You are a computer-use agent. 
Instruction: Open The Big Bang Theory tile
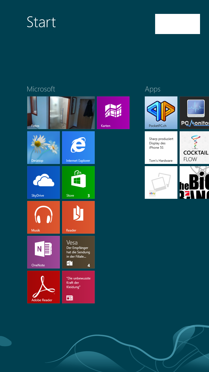pyautogui.click(x=194, y=182)
